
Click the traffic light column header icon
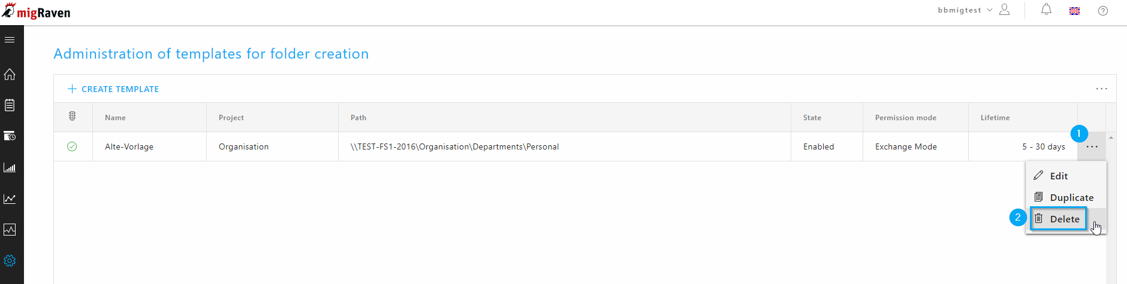tap(72, 117)
